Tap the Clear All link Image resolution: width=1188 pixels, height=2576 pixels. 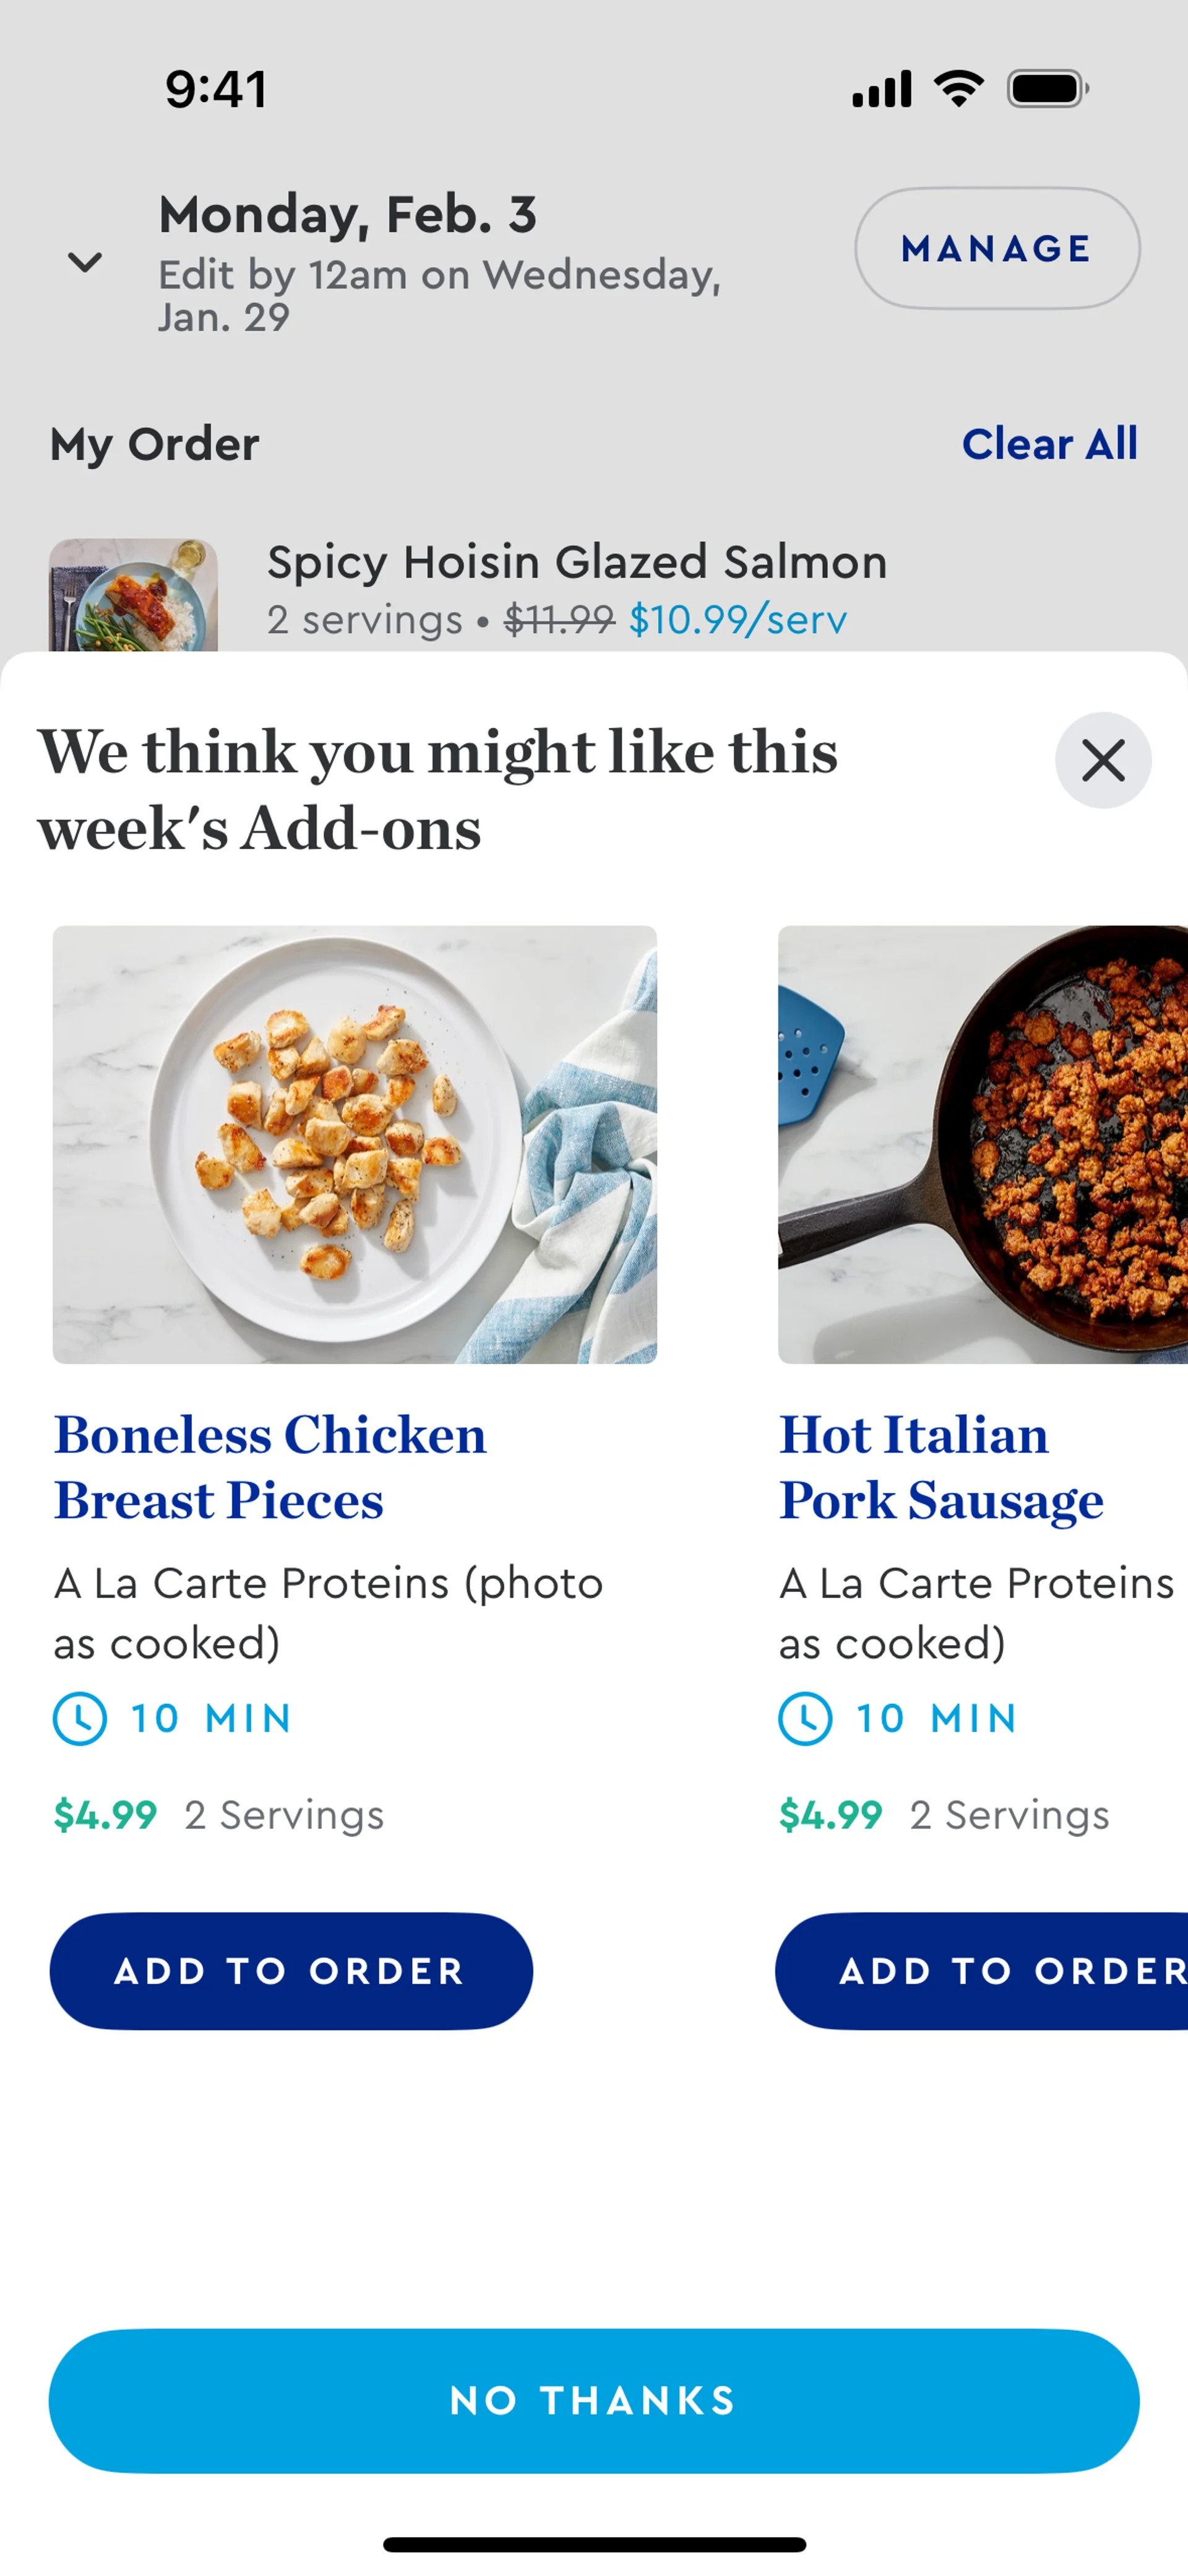(1049, 444)
